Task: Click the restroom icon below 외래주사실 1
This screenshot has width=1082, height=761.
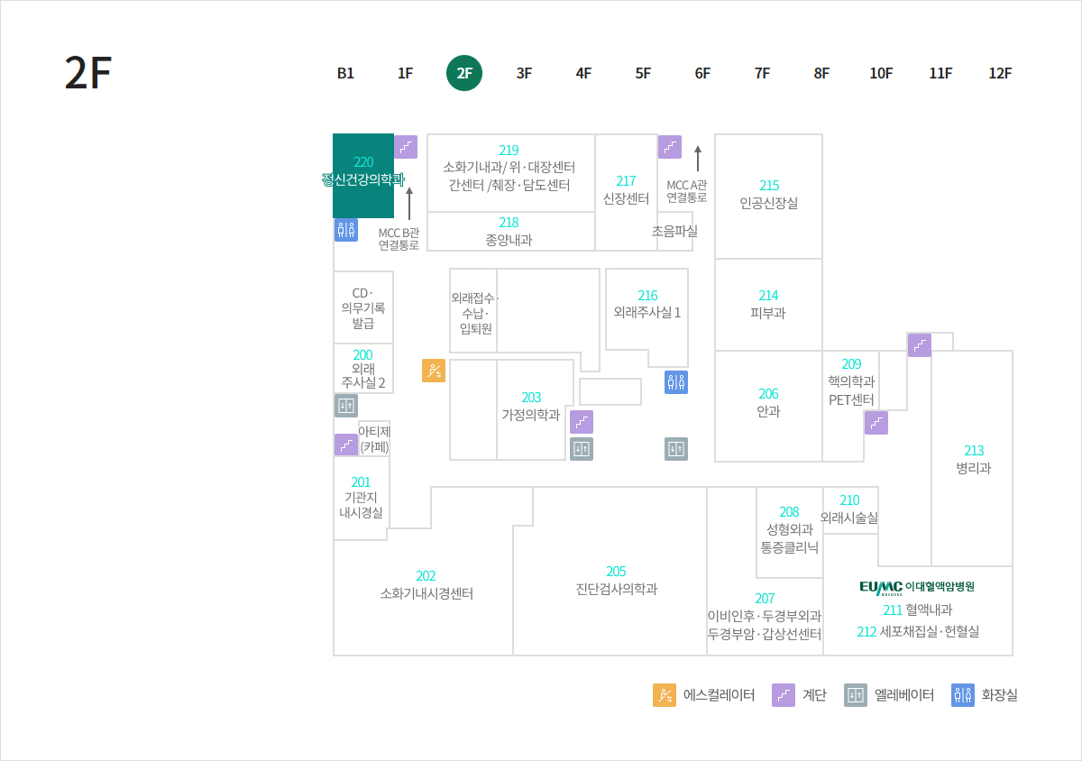Action: [x=676, y=382]
